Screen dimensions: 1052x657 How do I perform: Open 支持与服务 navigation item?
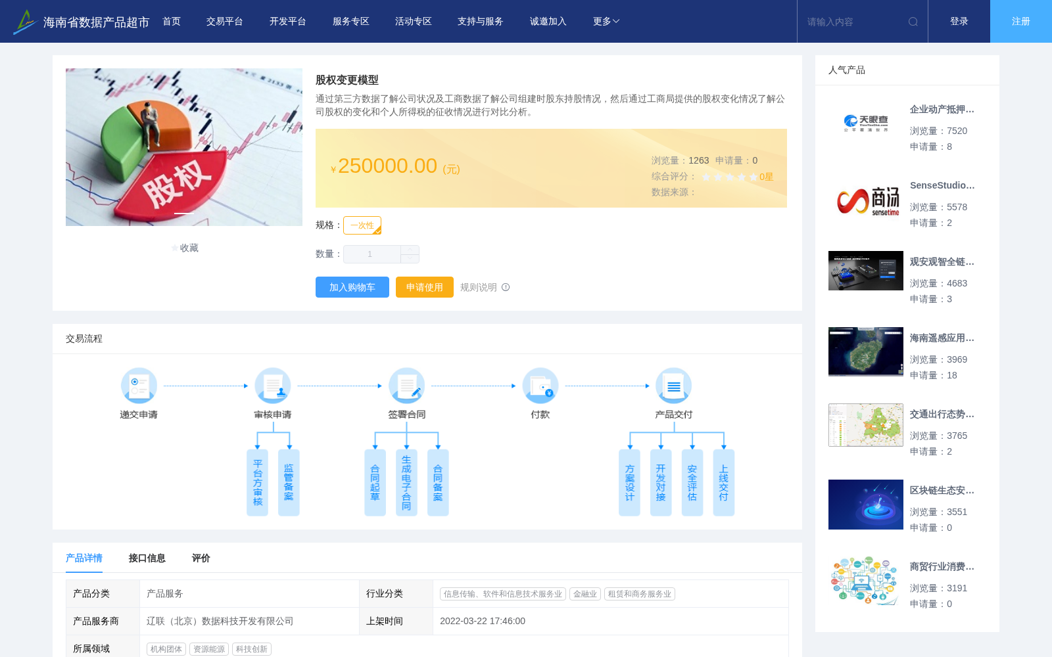(481, 22)
